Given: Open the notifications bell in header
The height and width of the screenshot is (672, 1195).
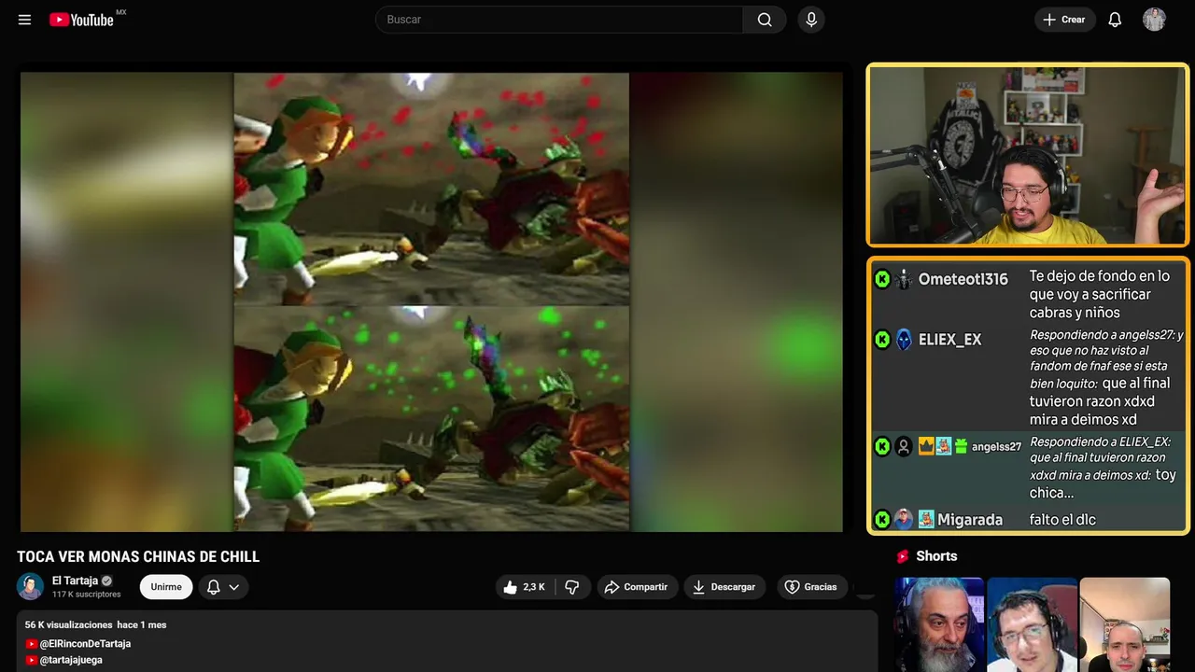Looking at the screenshot, I should click(1115, 20).
